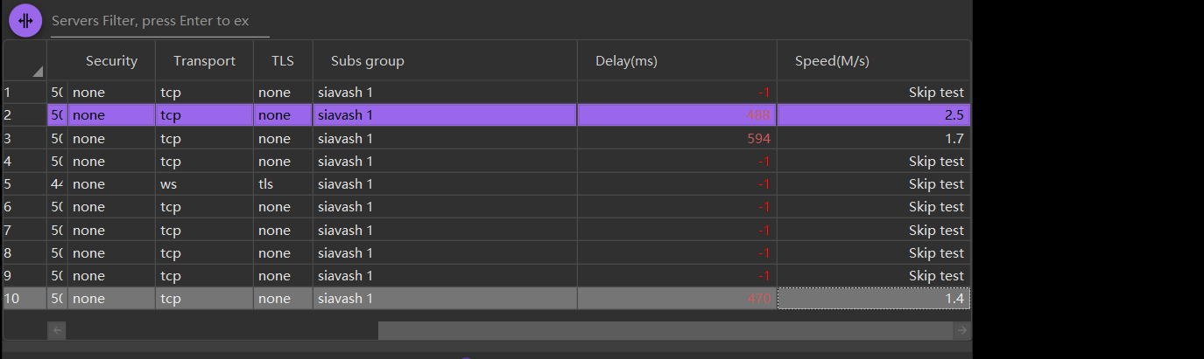
Task: Sort by the Security column header
Action: click(x=111, y=61)
